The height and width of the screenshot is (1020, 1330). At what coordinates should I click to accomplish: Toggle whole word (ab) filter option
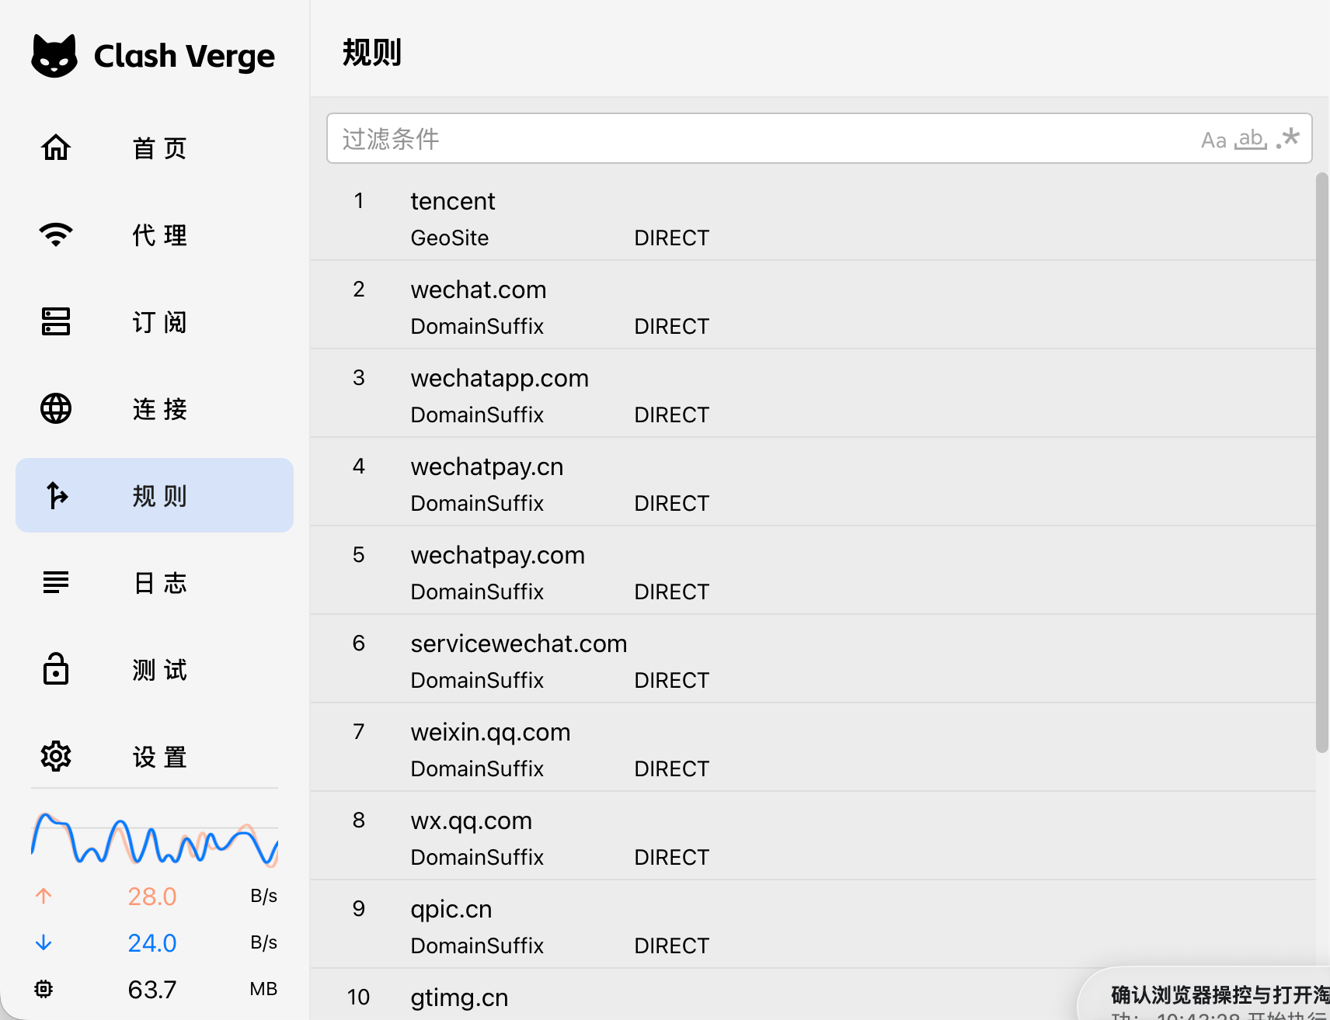point(1251,139)
